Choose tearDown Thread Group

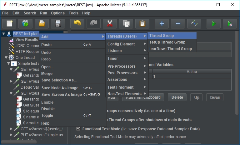172,49
